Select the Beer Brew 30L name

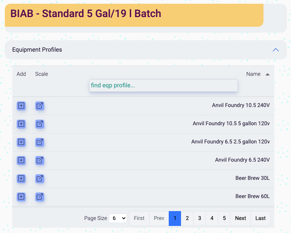pos(252,178)
